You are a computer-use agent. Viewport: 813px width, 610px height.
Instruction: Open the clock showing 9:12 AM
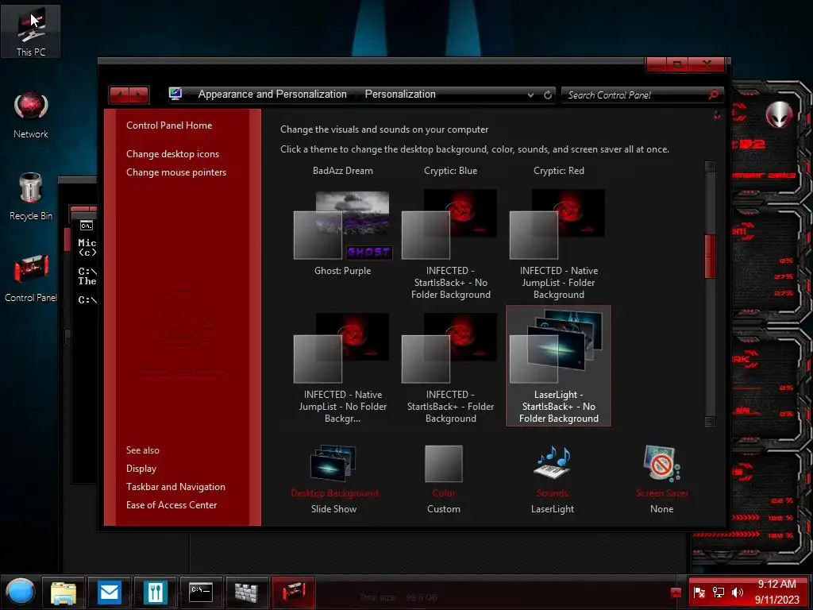coord(776,592)
